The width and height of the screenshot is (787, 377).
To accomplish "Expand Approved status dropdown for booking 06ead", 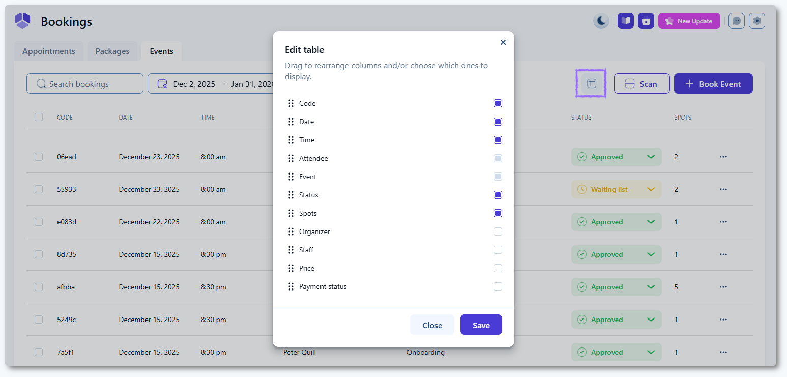I will 650,157.
